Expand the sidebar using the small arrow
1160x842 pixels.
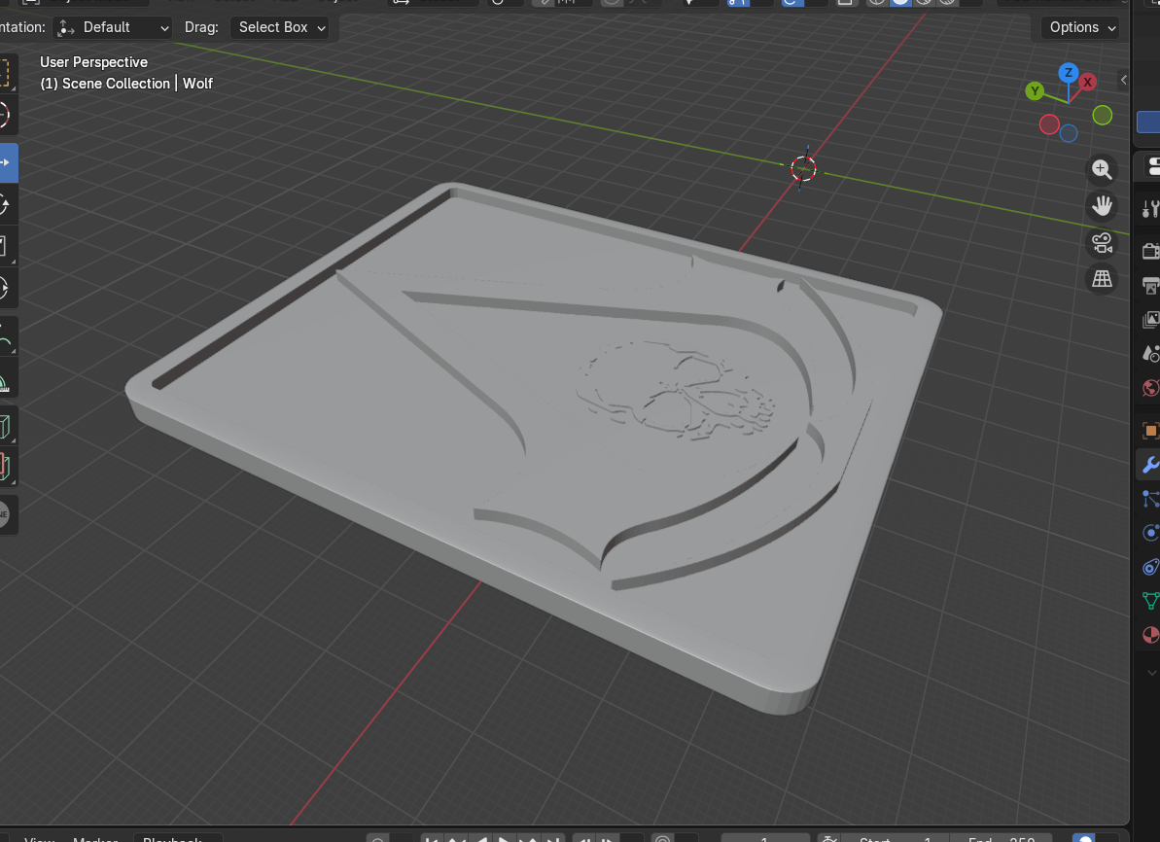tap(1123, 80)
